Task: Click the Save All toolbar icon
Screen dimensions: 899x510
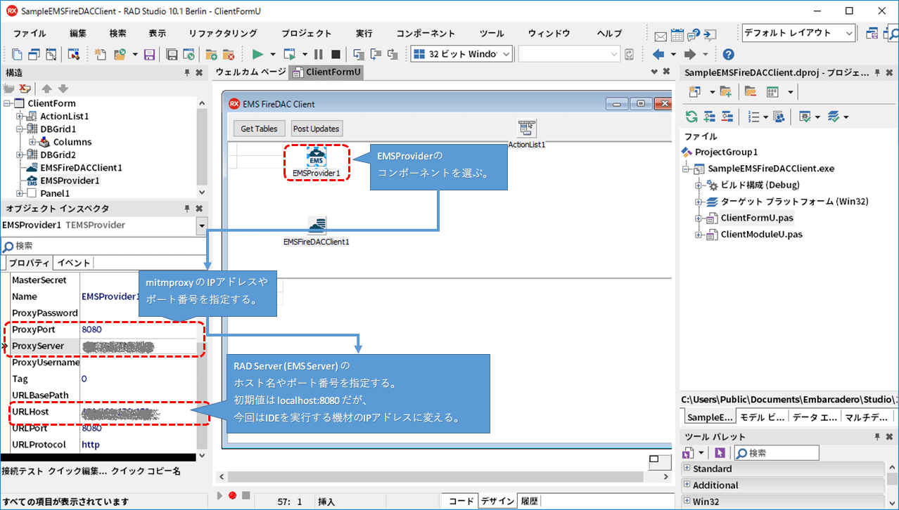Action: pyautogui.click(x=172, y=54)
